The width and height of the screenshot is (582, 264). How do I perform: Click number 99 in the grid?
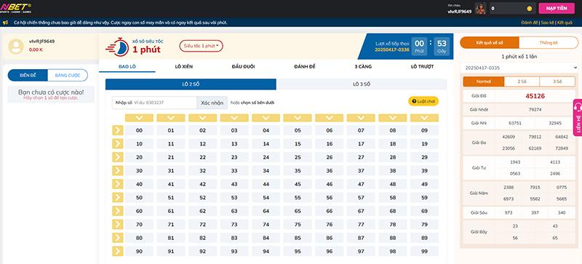pyautogui.click(x=424, y=251)
